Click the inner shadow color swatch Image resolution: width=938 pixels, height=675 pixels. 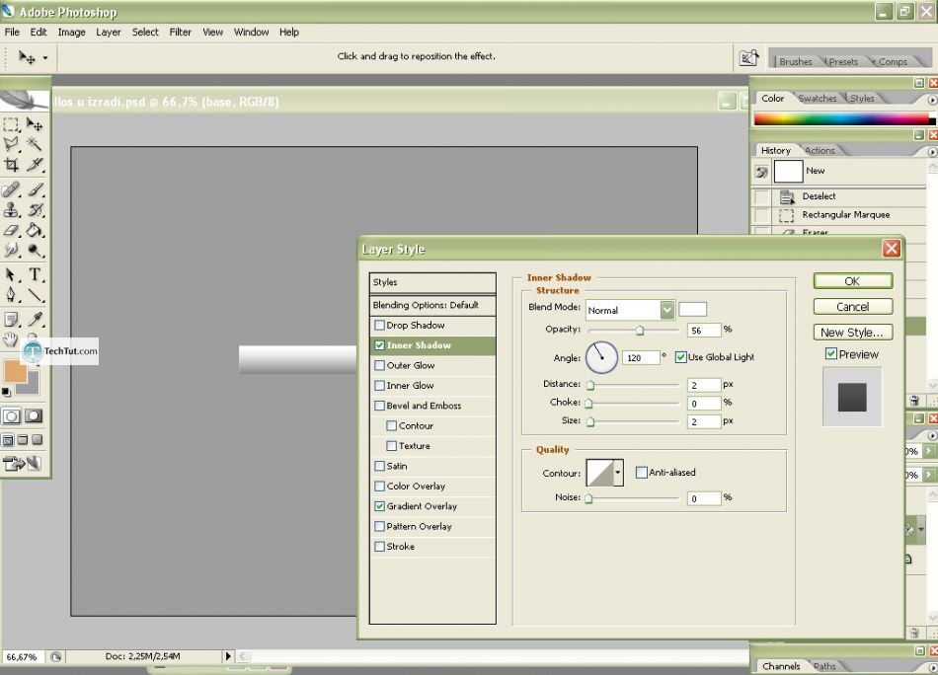692,310
